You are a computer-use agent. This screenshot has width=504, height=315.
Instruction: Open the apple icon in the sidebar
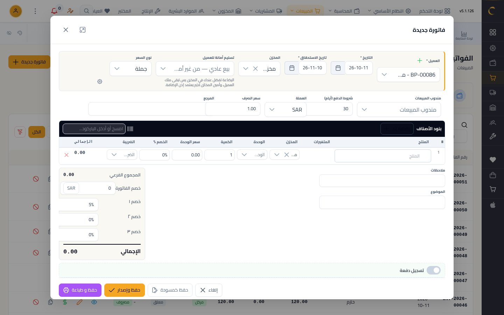coord(493,205)
